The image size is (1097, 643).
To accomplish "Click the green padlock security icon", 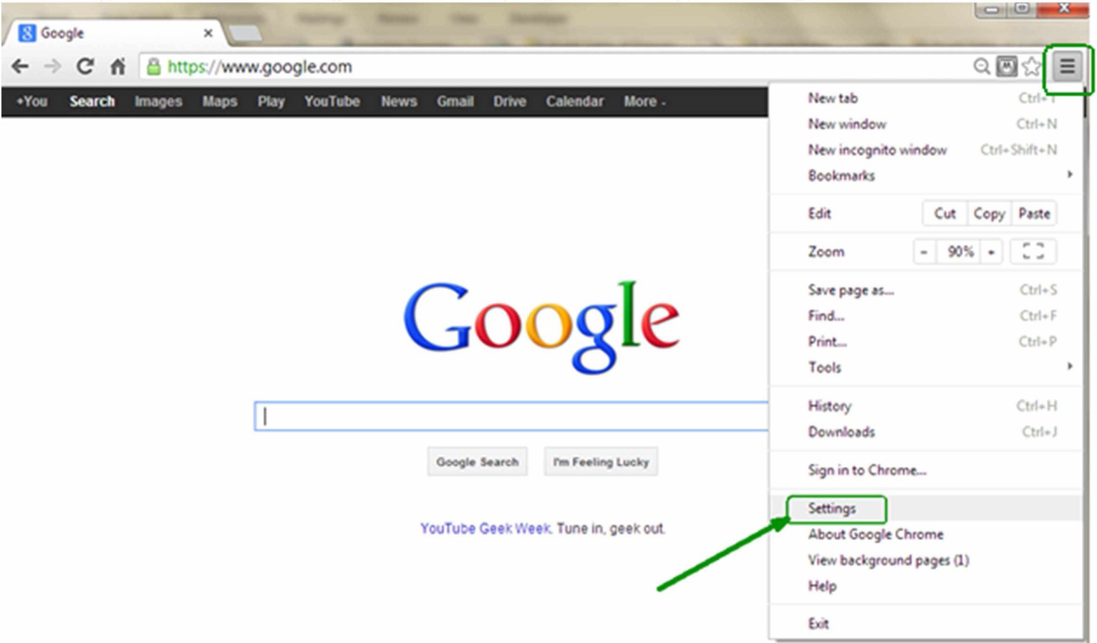I will pyautogui.click(x=153, y=67).
